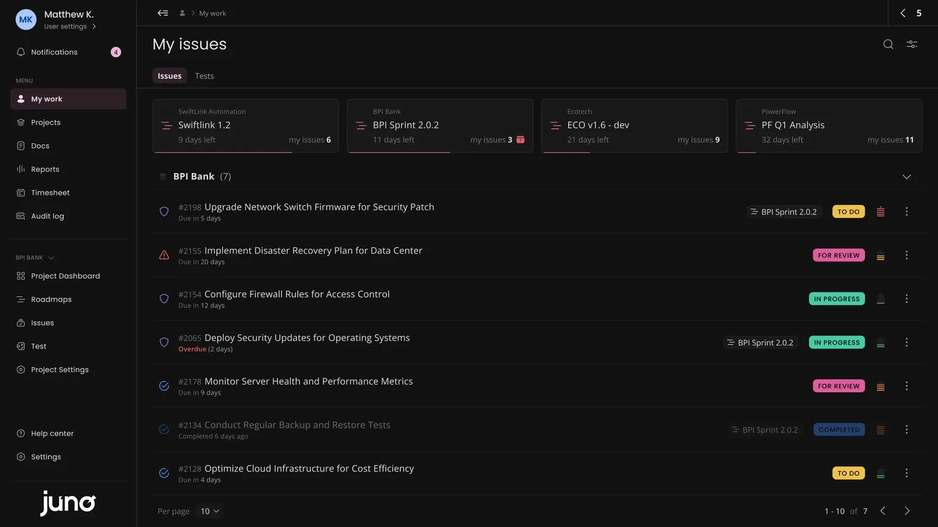Click the warning triangle icon on #2155
Image resolution: width=938 pixels, height=527 pixels.
coord(164,255)
